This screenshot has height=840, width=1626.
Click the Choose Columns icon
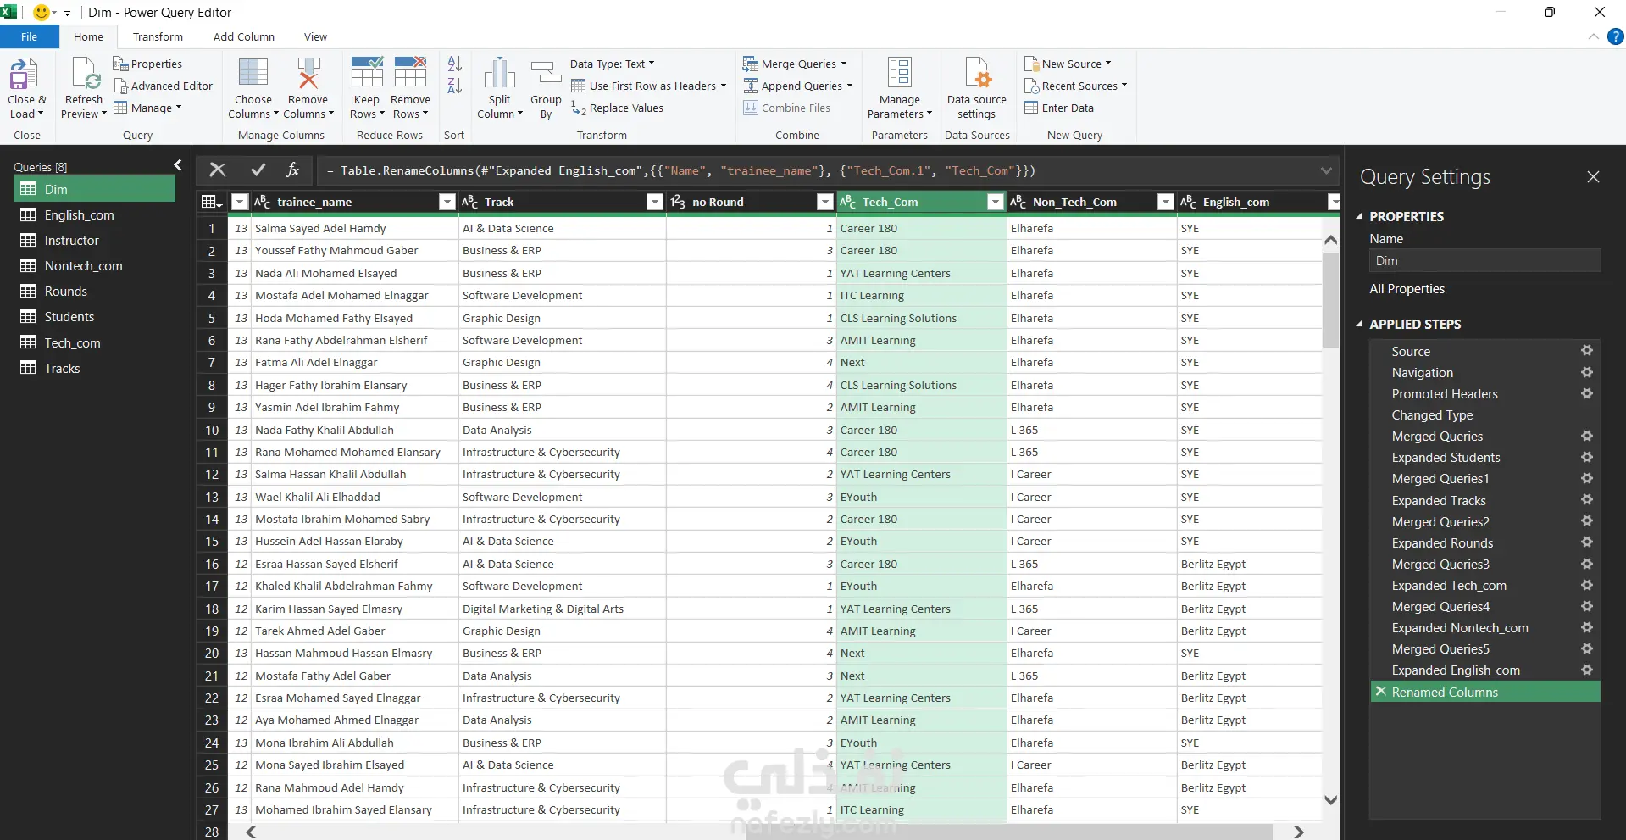click(x=253, y=73)
